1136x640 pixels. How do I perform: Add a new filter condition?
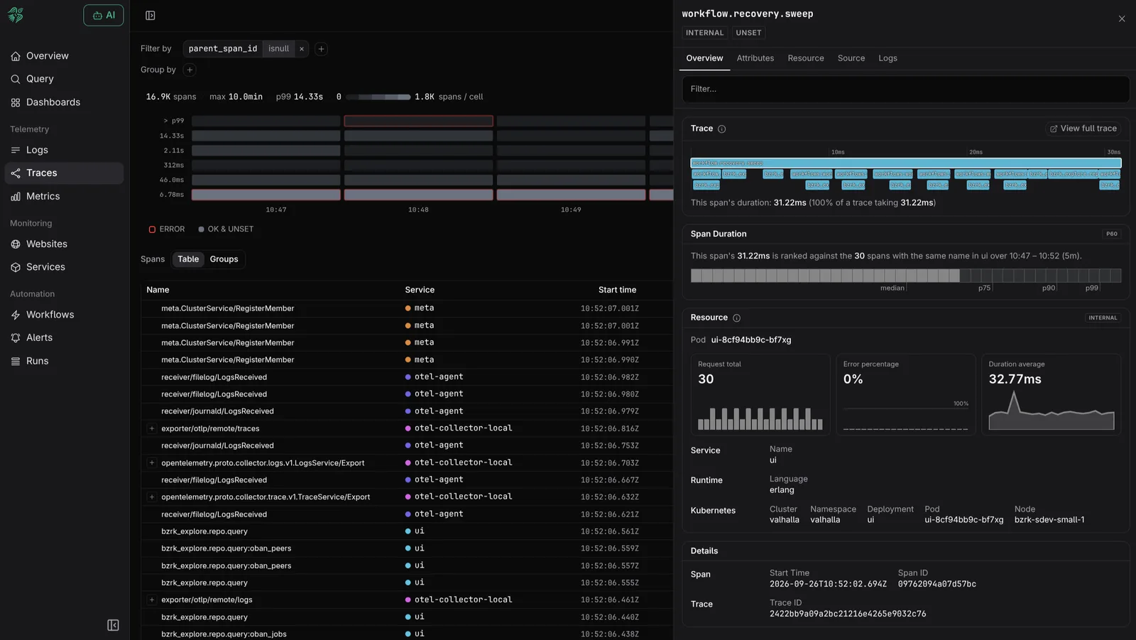[x=321, y=49]
